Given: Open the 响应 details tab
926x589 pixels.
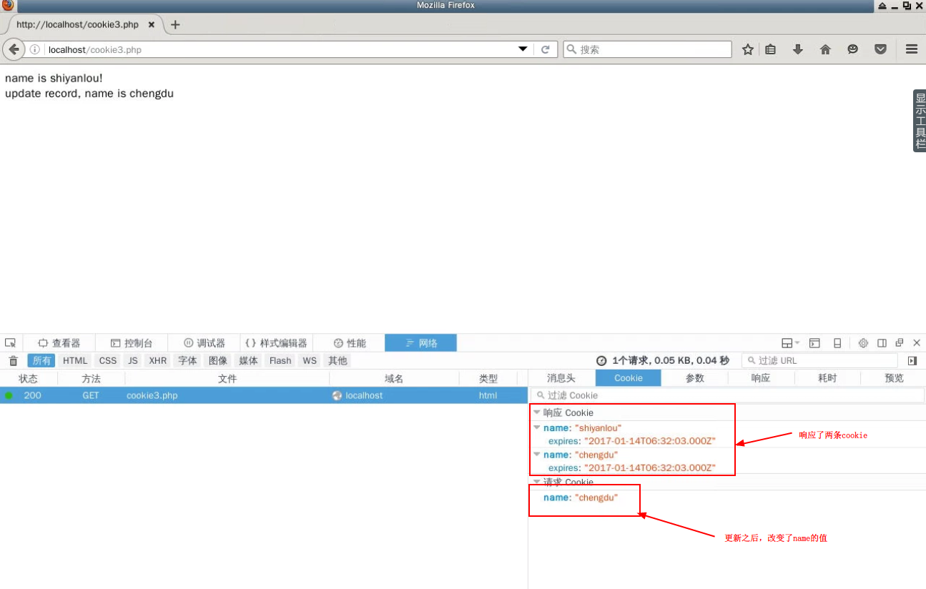Looking at the screenshot, I should (x=761, y=378).
